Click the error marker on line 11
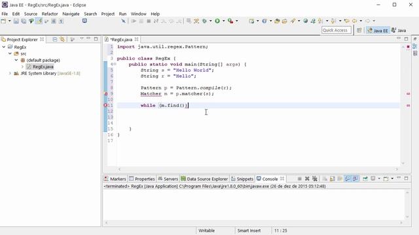The image size is (419, 235). click(x=105, y=105)
